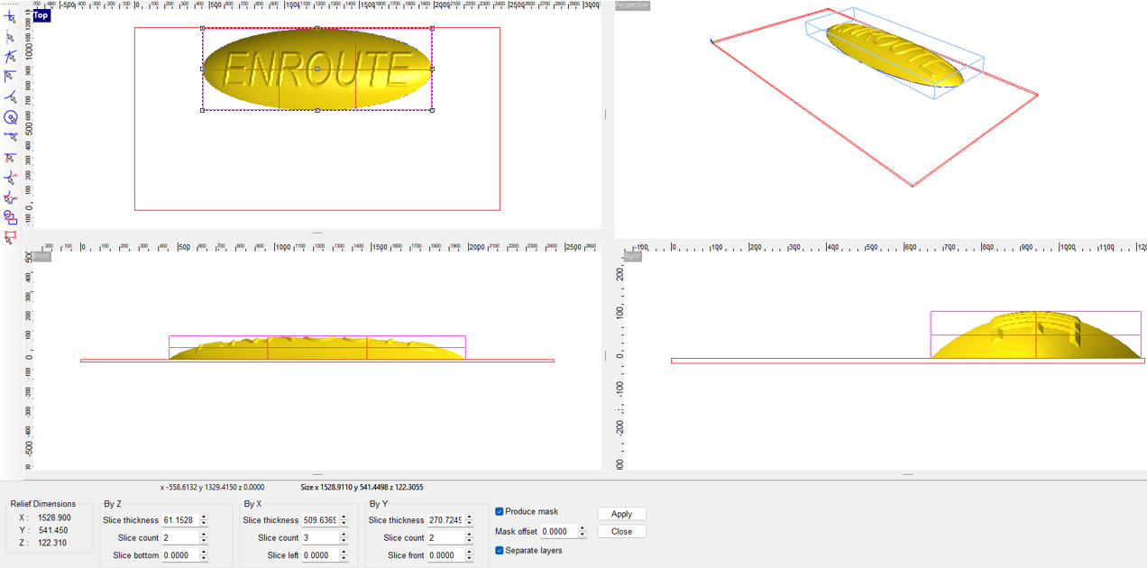The image size is (1147, 568).
Task: Edit the Mask offset value field
Action: (x=558, y=531)
